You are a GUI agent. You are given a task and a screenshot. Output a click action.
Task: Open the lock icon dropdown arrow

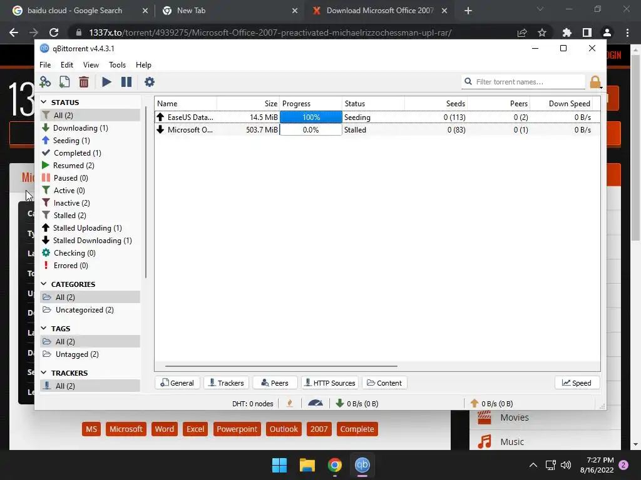pyautogui.click(x=602, y=87)
